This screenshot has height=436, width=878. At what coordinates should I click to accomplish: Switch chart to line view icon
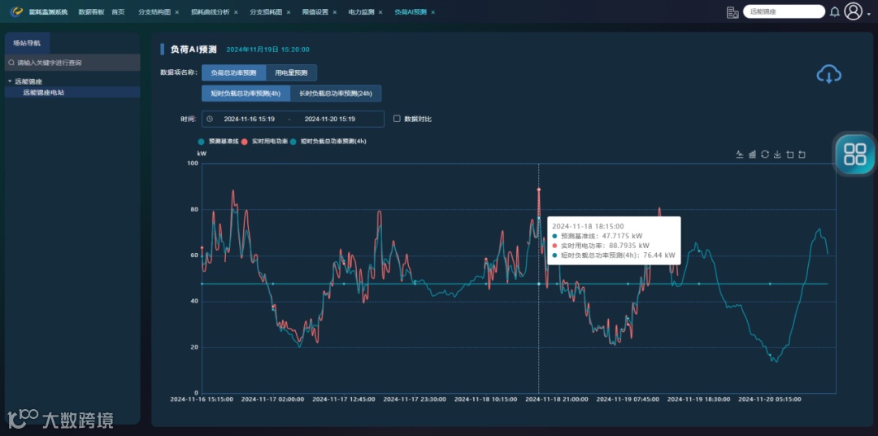tap(739, 155)
